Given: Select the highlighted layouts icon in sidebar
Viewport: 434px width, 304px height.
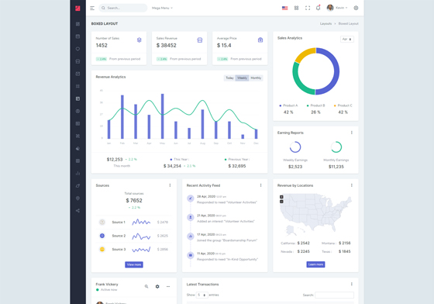Looking at the screenshot, I should (77, 98).
